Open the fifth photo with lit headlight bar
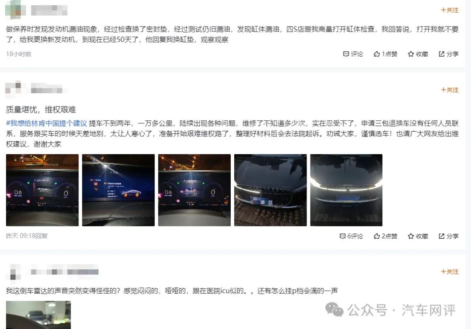 coord(346,190)
